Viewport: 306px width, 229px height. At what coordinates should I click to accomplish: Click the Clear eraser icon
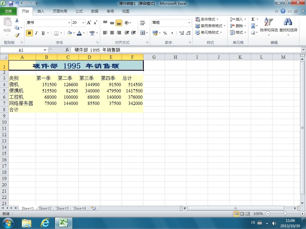coord(253,33)
